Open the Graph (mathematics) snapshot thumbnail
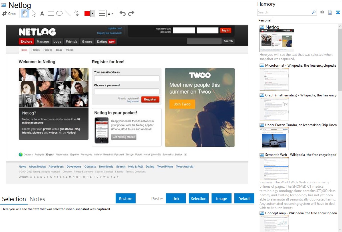The height and width of the screenshot is (232, 342). point(274,109)
